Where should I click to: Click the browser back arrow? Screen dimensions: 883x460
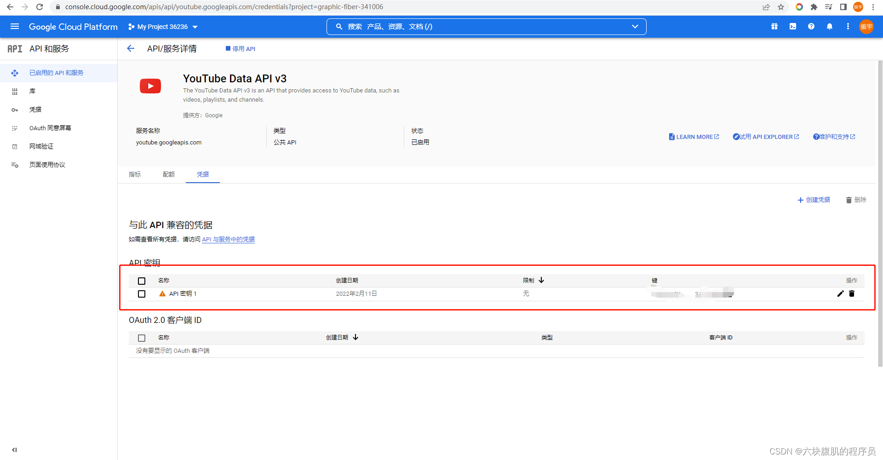[x=10, y=7]
